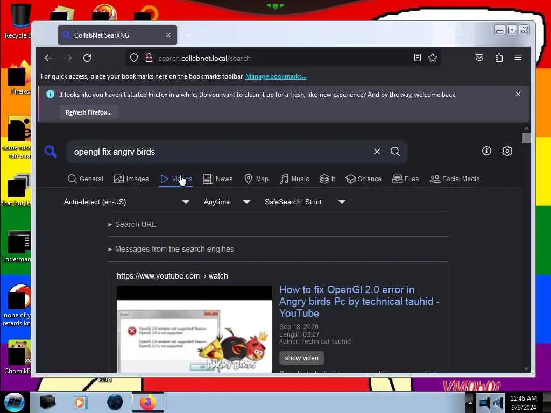Click SearXNG logo magnifier to home

pyautogui.click(x=51, y=152)
